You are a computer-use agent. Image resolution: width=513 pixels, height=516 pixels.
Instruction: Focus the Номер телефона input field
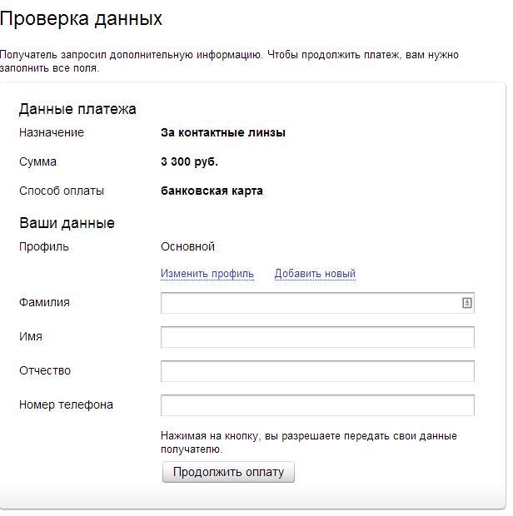coord(317,405)
